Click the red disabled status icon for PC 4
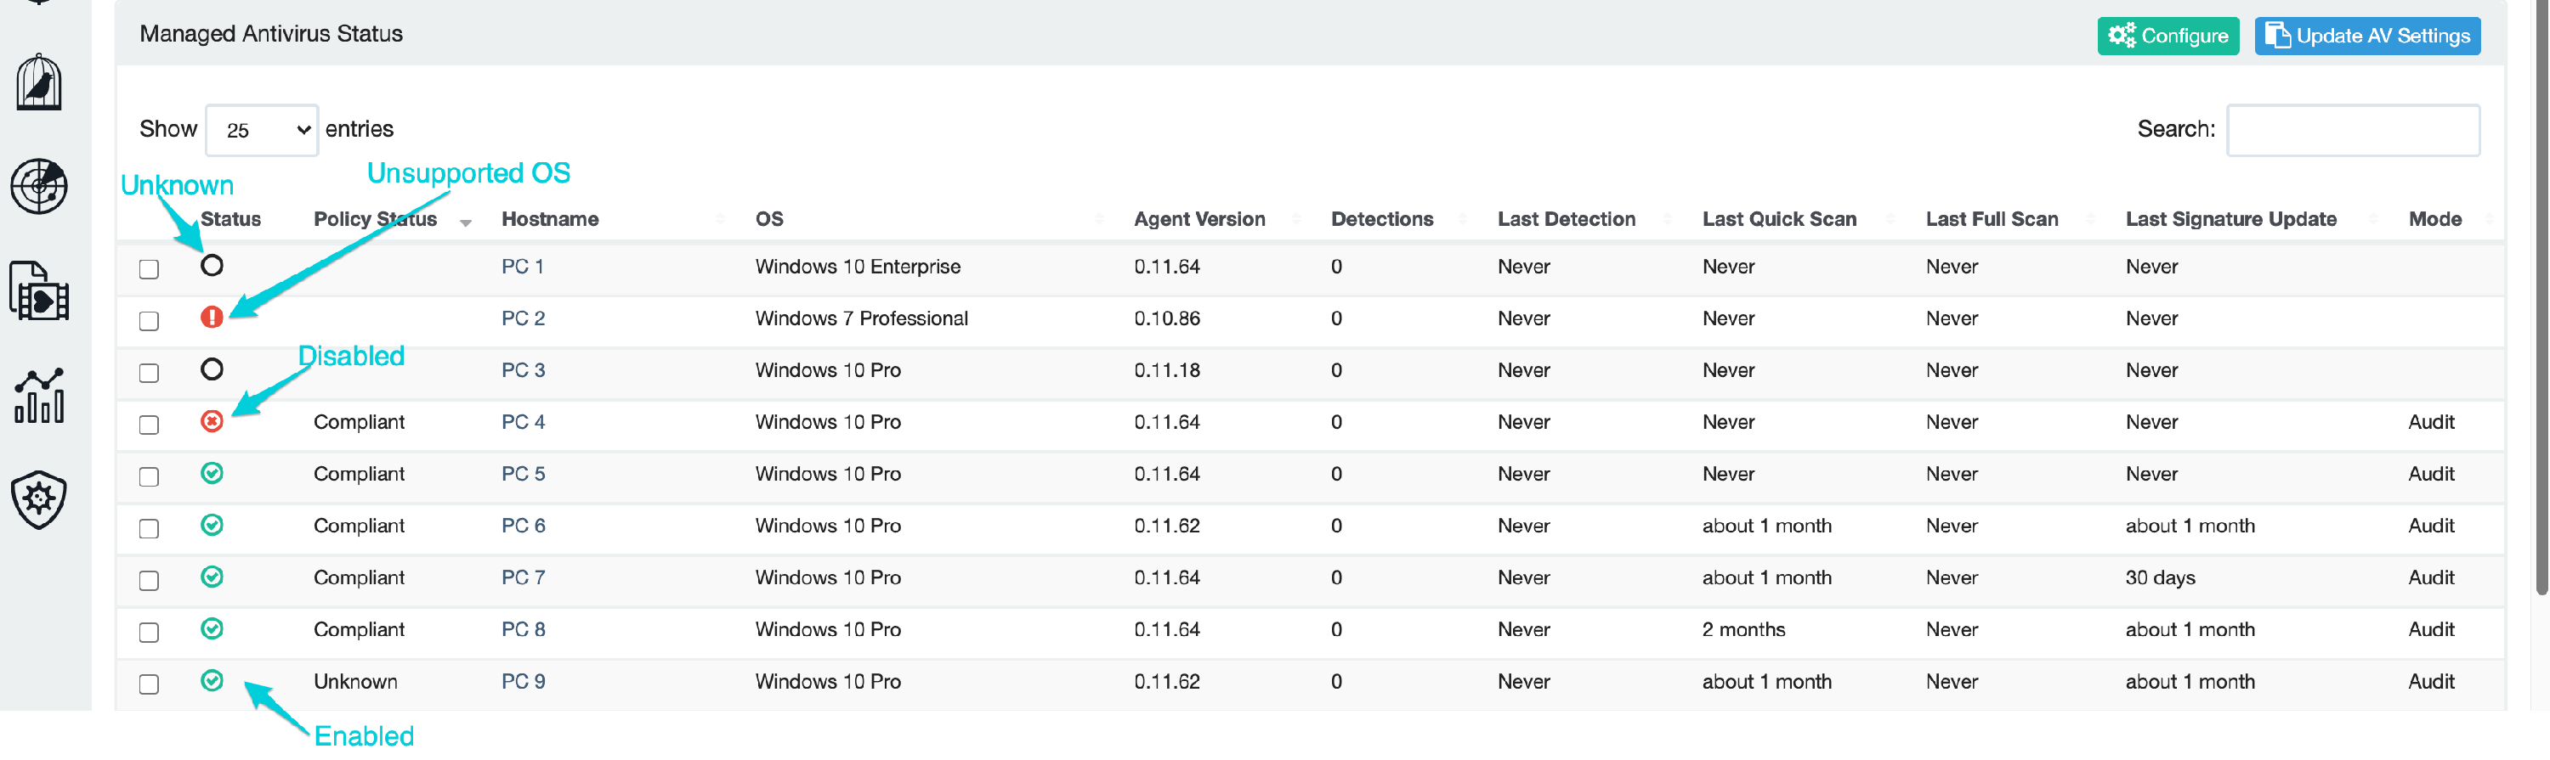 (x=212, y=422)
